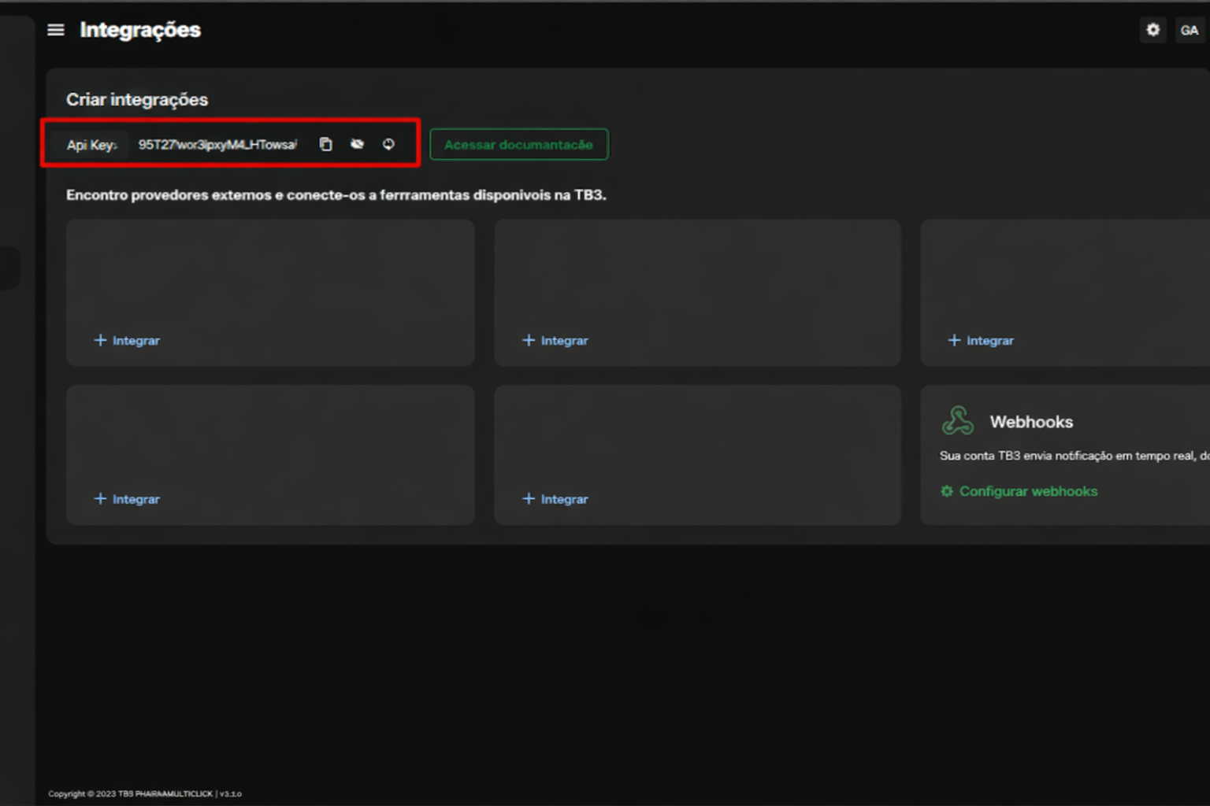Click inside the API key field
Viewport: 1210px width, 806px height.
point(217,145)
